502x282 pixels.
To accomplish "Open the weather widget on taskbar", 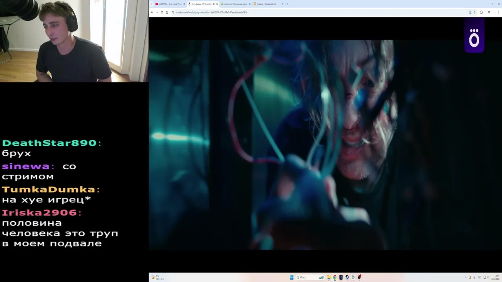I will point(158,277).
